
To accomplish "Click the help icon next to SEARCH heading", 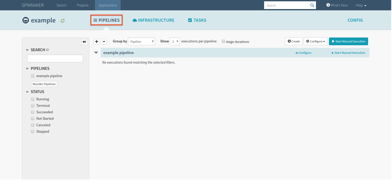I will pos(48,50).
